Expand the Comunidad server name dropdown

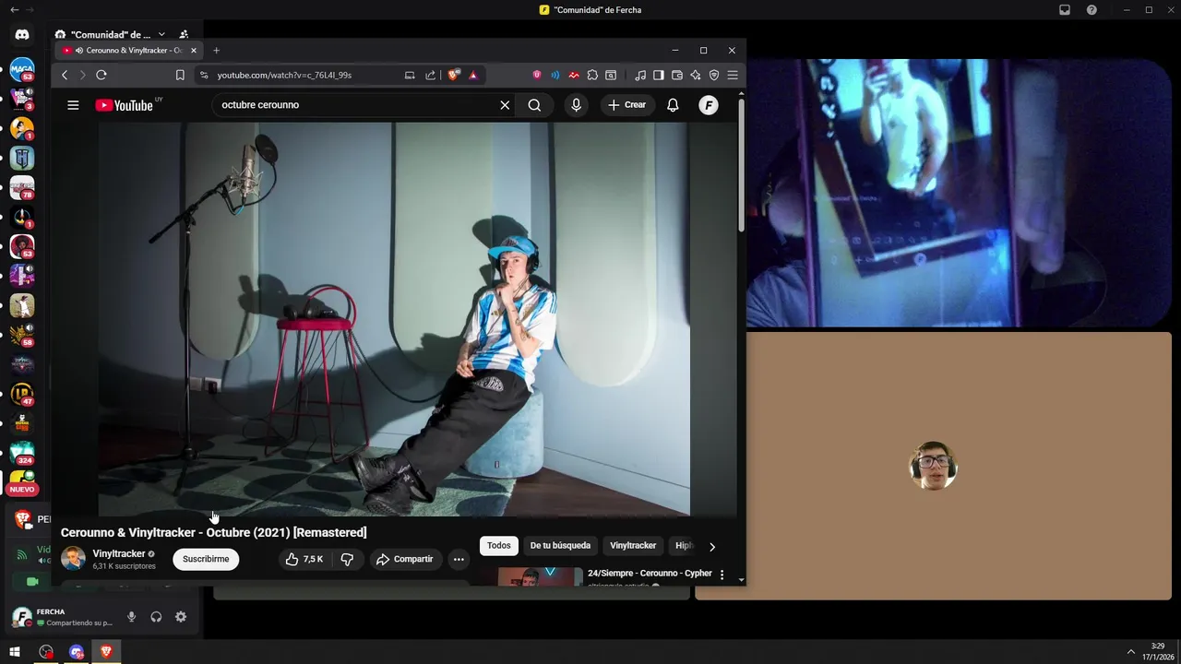pos(161,34)
